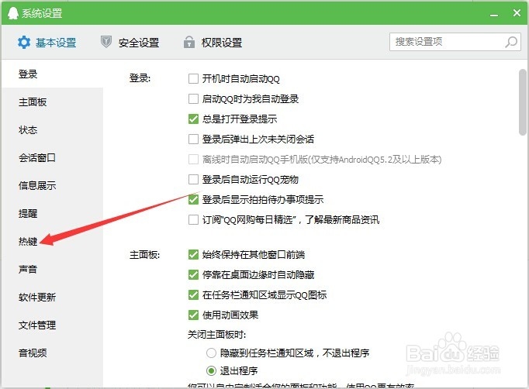529x389 pixels.
Task: Enable 开机时自动启动QQ checkbox
Action: [x=193, y=78]
